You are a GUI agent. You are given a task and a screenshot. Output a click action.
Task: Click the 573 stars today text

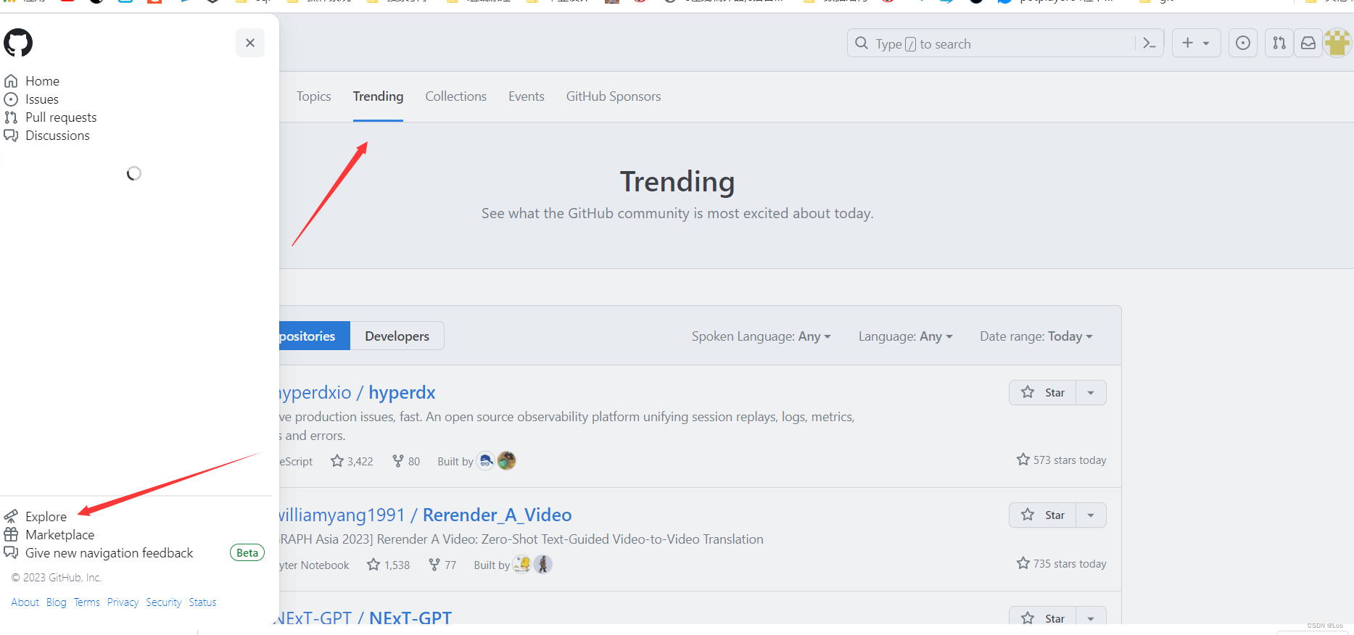pos(1062,460)
